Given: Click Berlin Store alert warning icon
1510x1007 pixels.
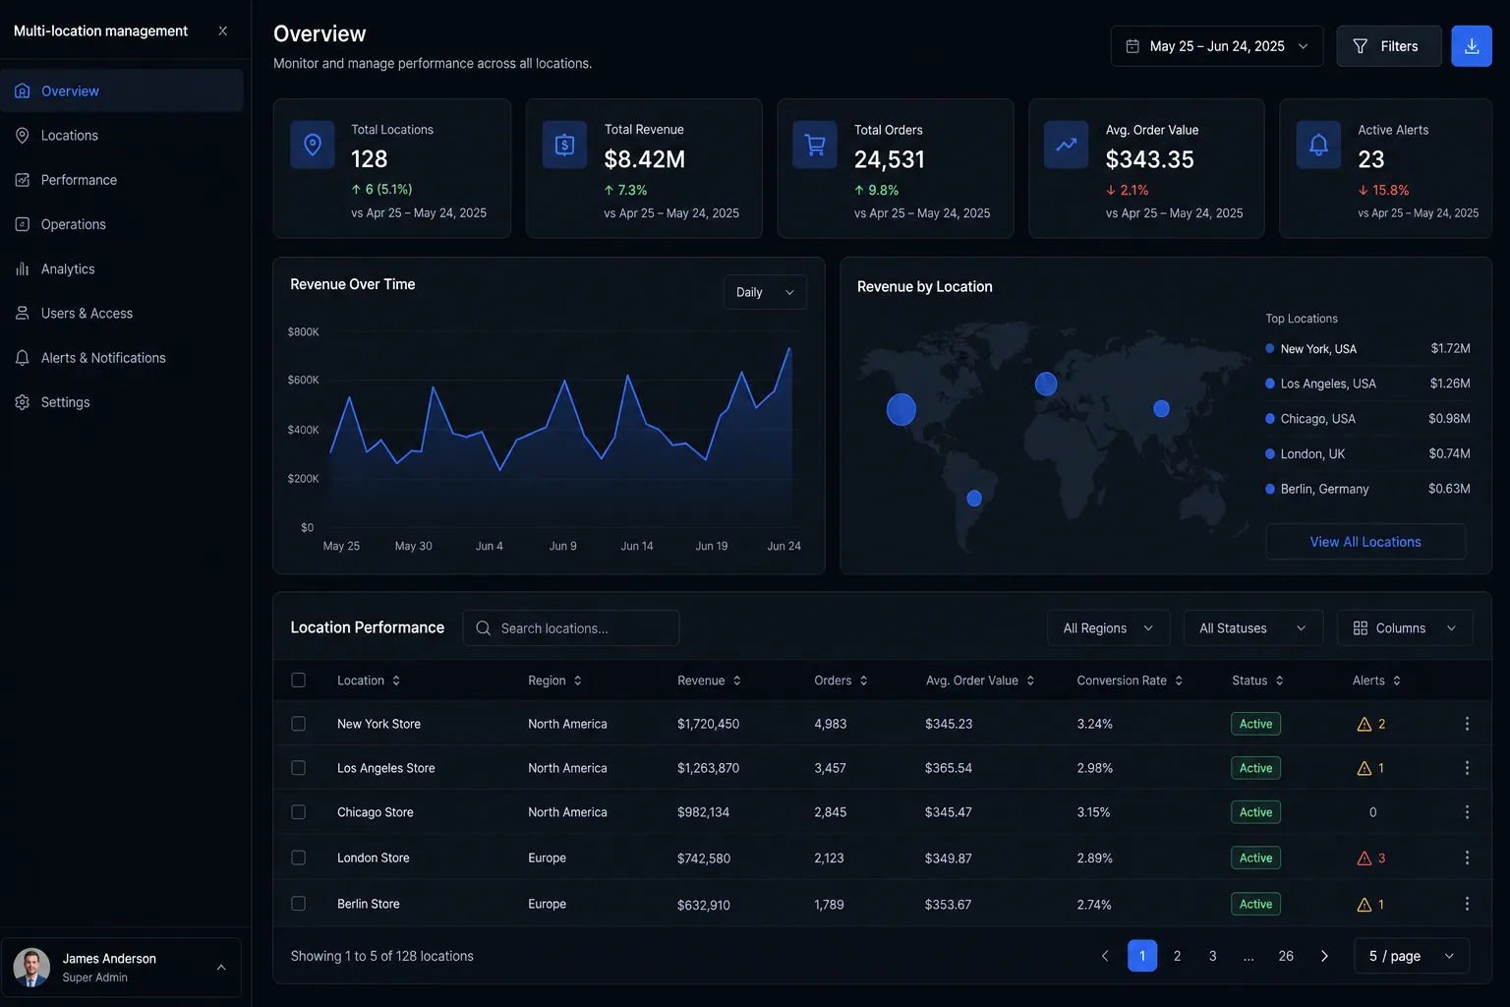Looking at the screenshot, I should click(1365, 905).
